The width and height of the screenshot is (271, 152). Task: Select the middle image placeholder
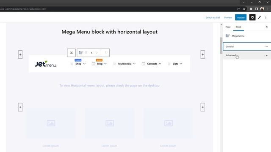(x=110, y=123)
